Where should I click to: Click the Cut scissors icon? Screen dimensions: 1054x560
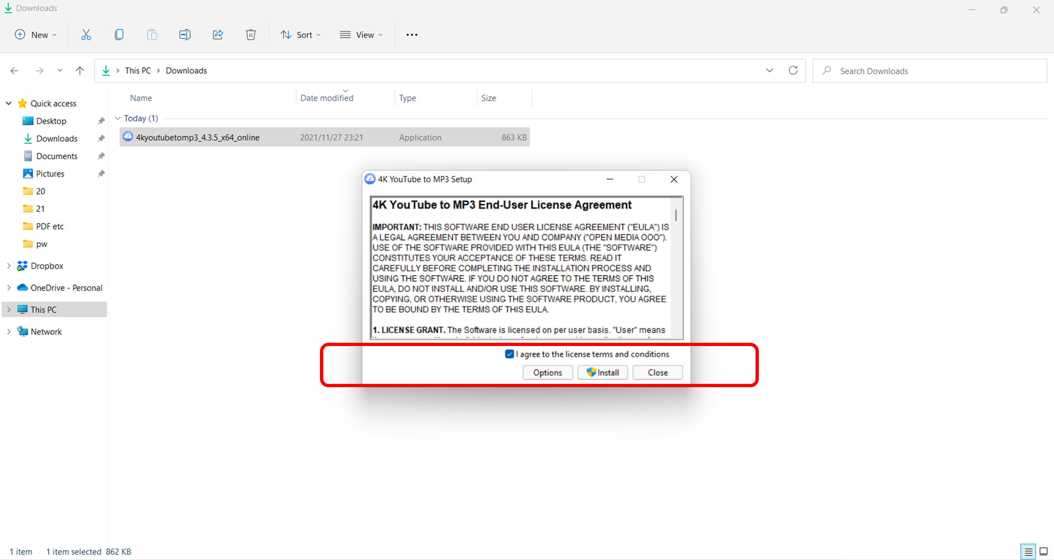[x=86, y=35]
